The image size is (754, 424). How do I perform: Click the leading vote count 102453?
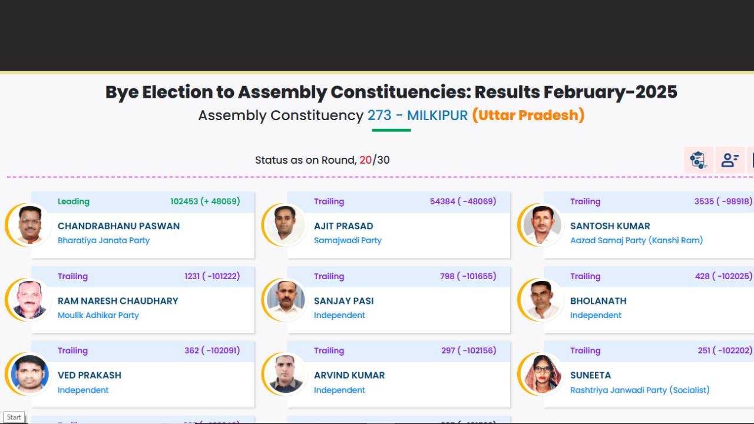[x=184, y=201]
